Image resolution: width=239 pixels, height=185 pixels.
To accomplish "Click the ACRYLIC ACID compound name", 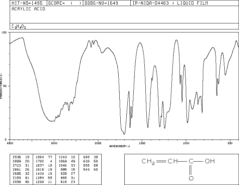I will [x=28, y=9].
